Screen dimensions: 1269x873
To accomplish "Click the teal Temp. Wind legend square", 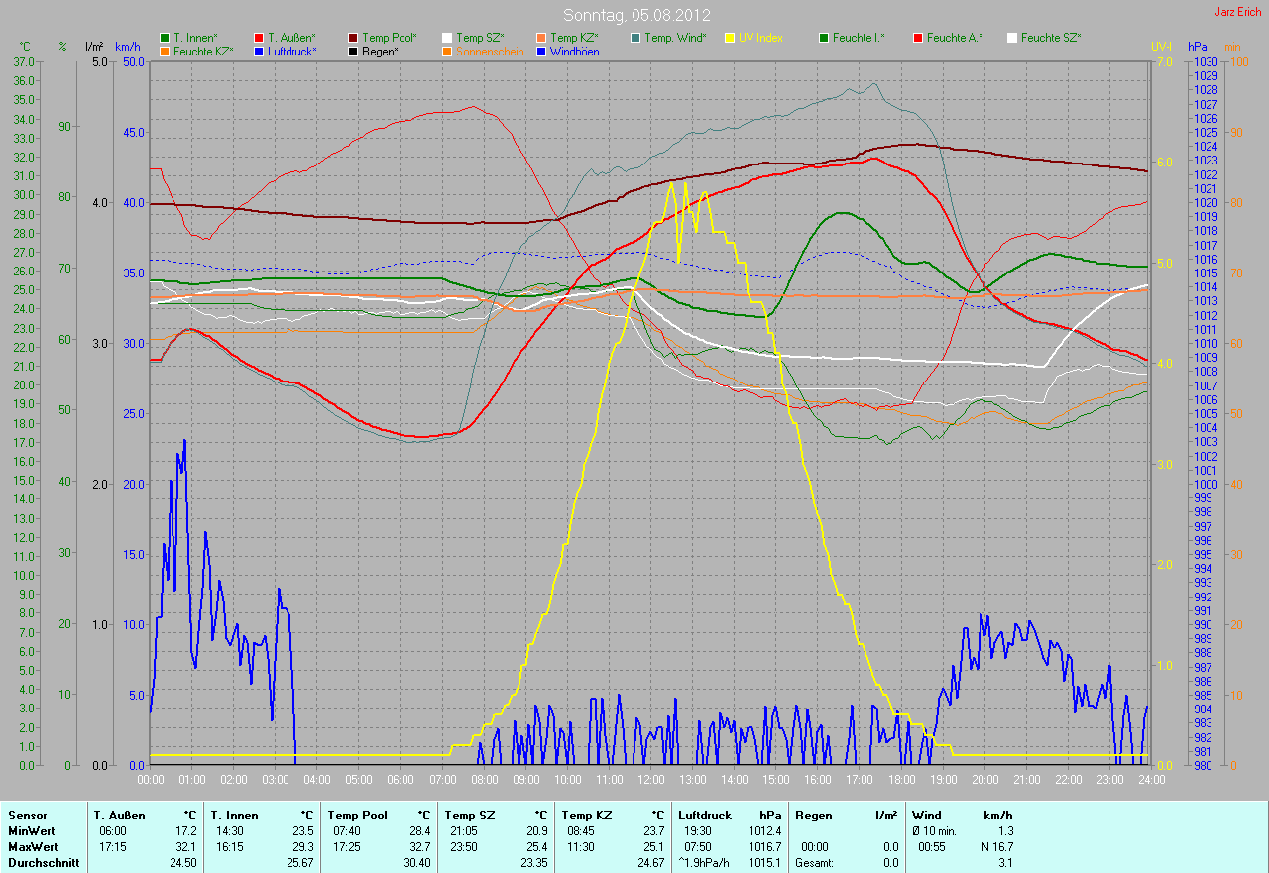I will pos(635,38).
